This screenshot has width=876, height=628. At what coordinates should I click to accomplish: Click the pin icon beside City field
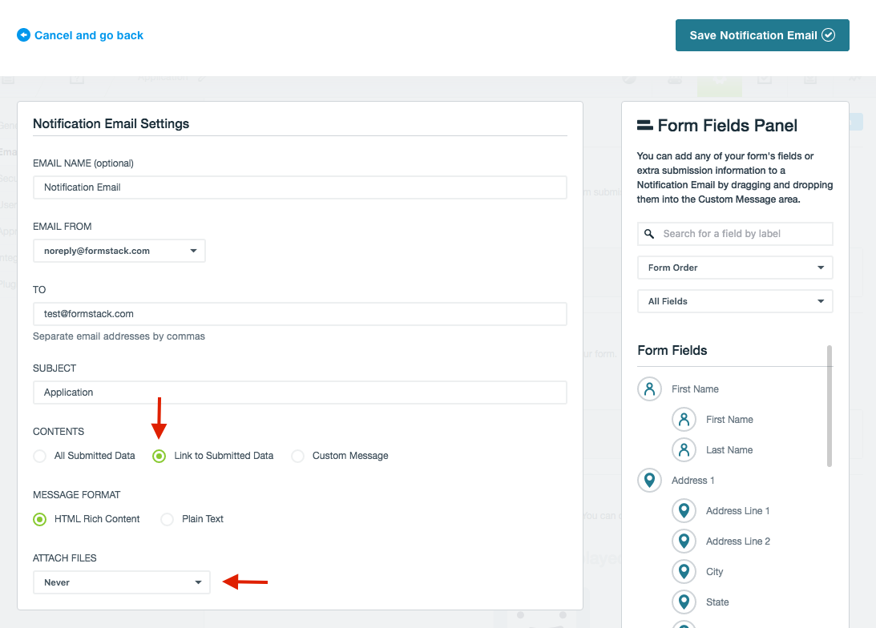684,572
